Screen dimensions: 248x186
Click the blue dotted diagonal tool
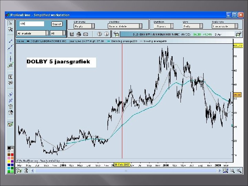pos(10,101)
